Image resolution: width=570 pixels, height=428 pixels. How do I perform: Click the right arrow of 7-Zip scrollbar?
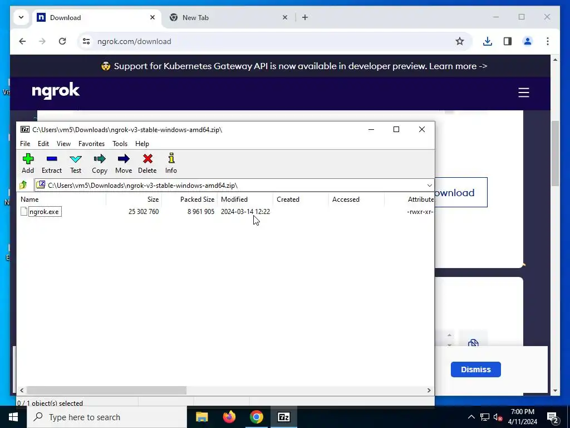[429, 390]
